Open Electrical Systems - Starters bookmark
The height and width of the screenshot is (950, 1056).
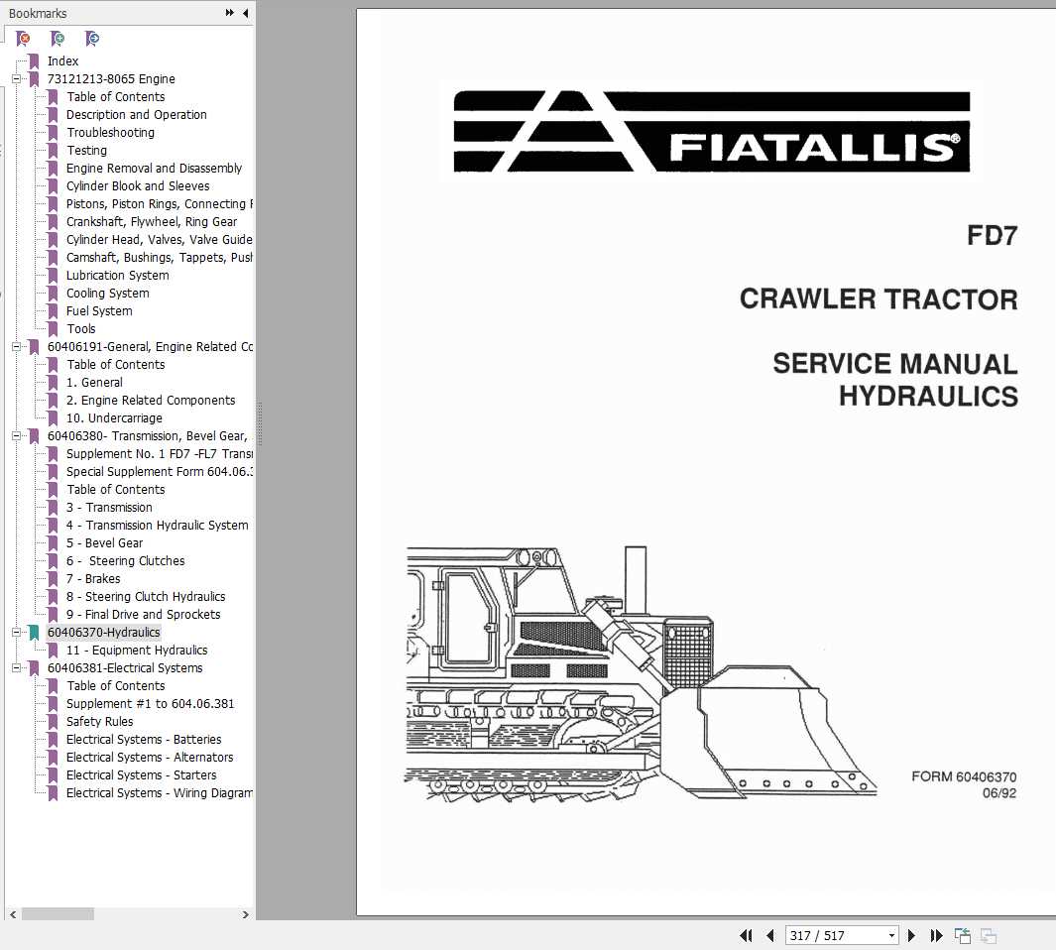pos(141,774)
